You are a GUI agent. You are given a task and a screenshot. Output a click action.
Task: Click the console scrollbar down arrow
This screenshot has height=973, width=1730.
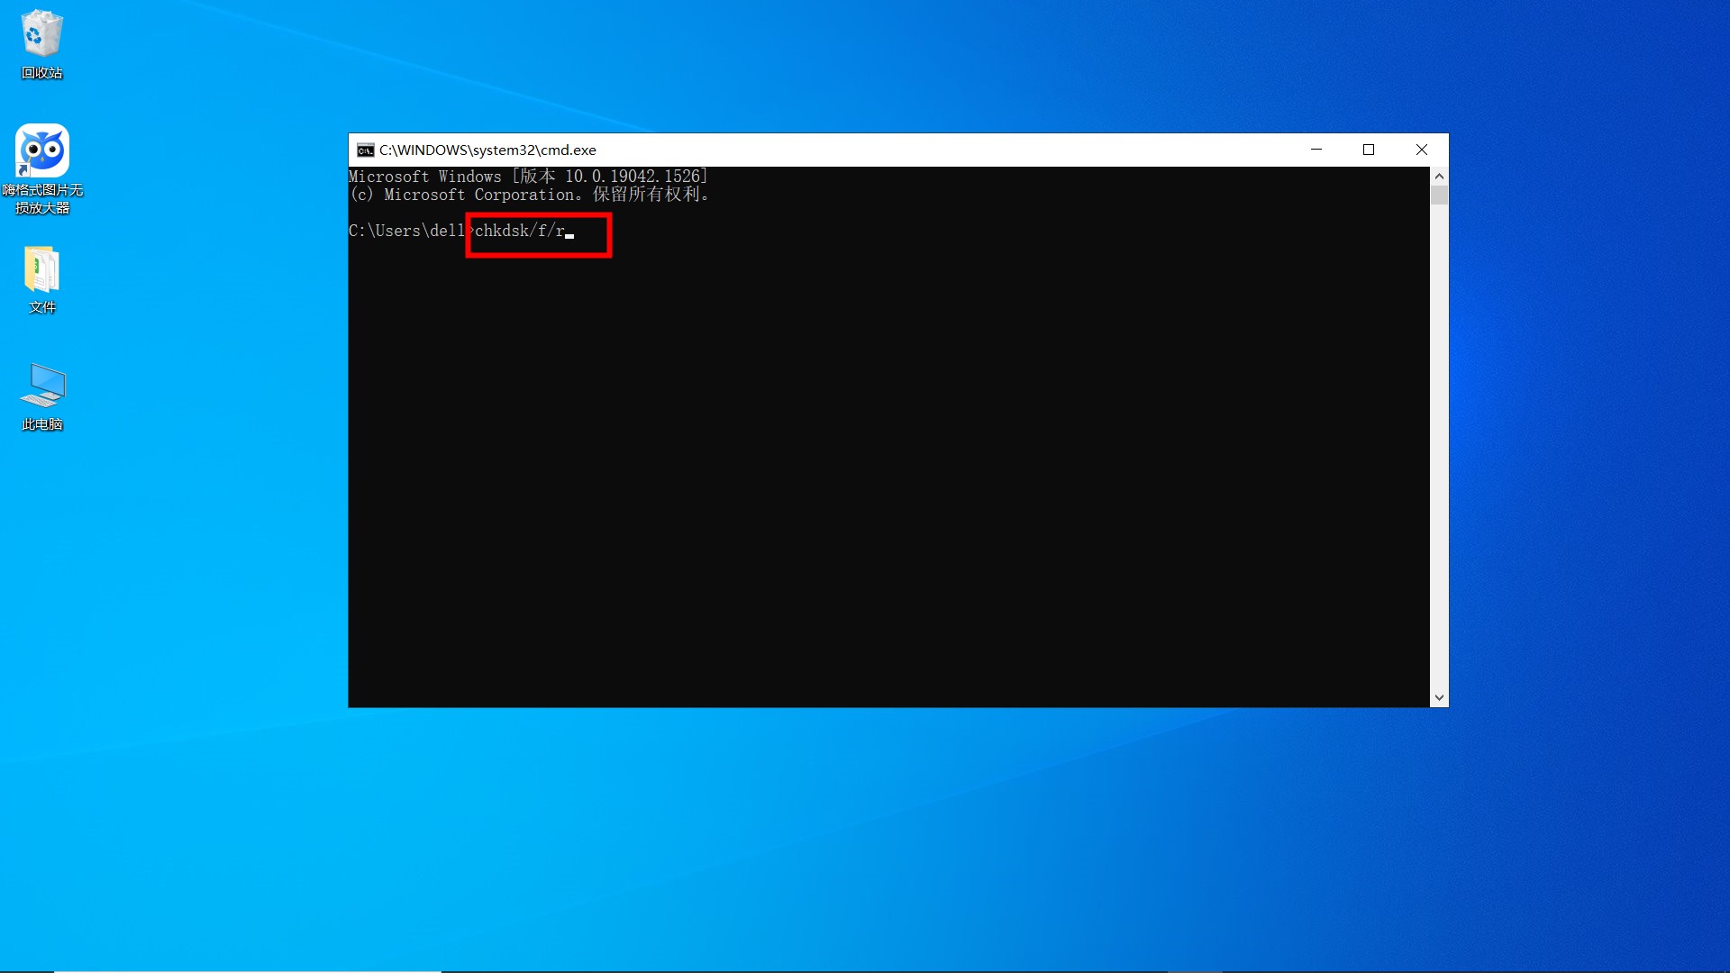tap(1439, 697)
